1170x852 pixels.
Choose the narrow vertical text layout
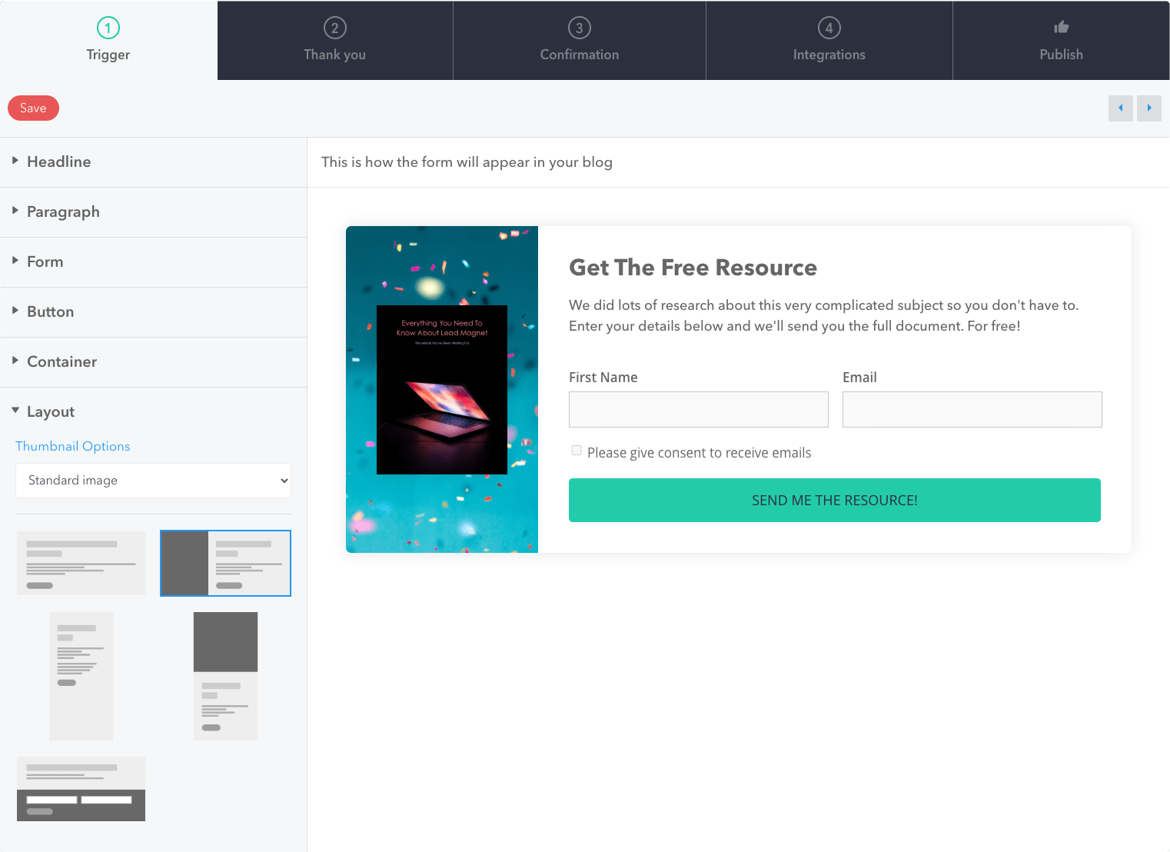point(81,676)
